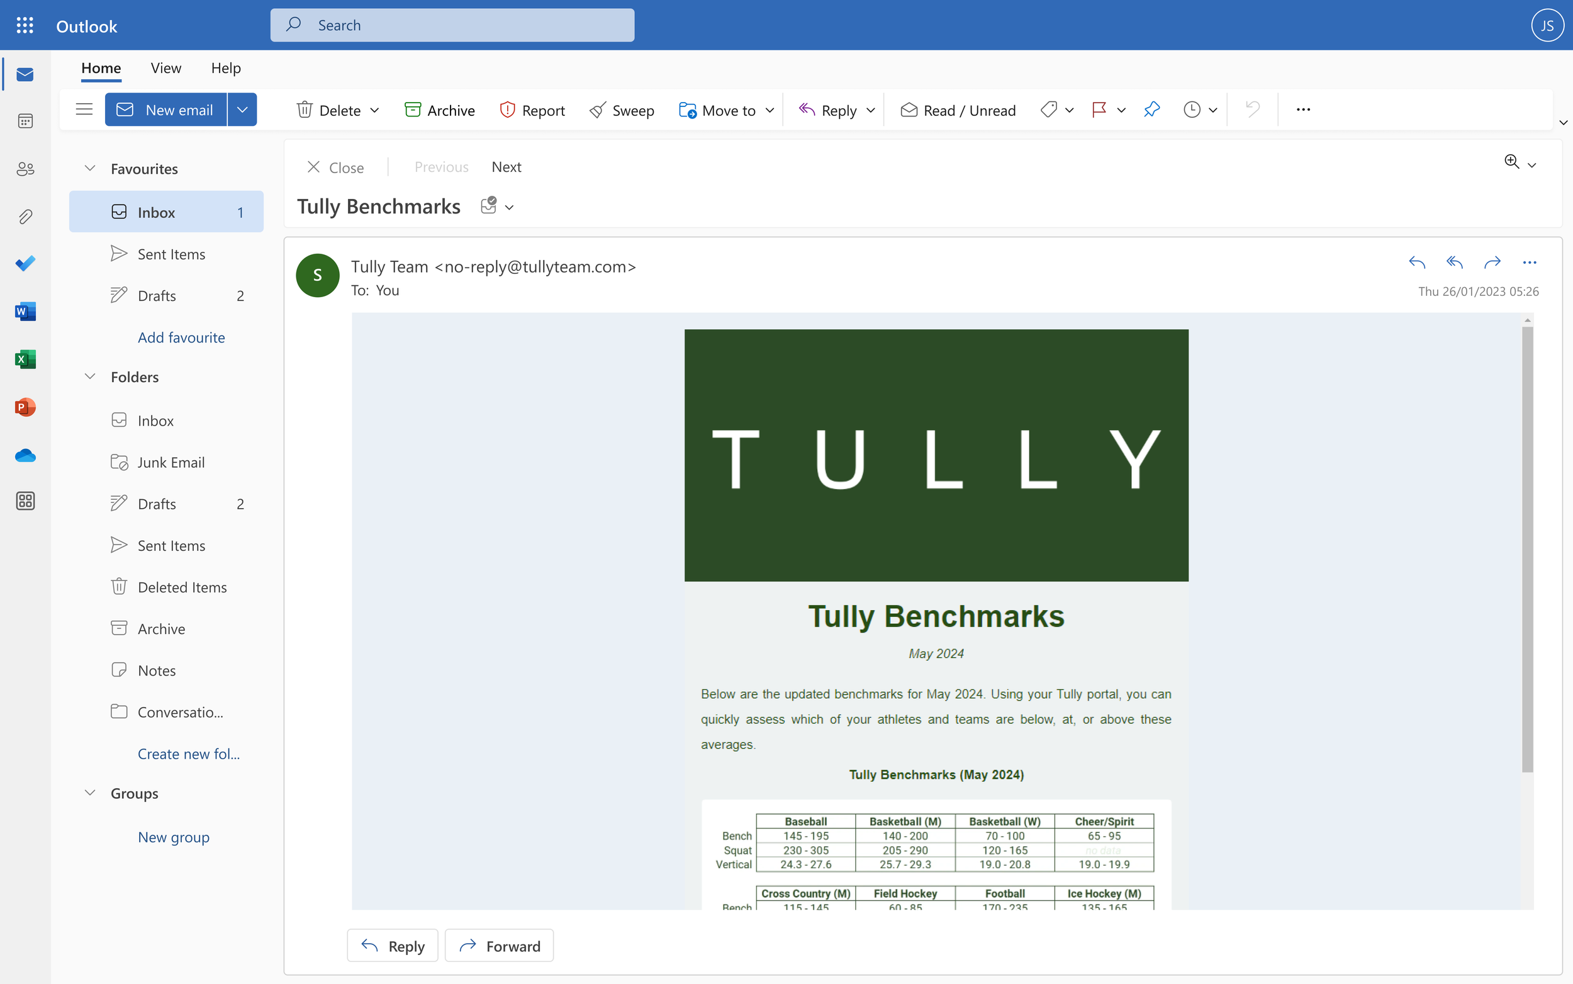Screen dimensions: 1573x984
Task: Open the Reply dropdown options
Action: [x=870, y=110]
